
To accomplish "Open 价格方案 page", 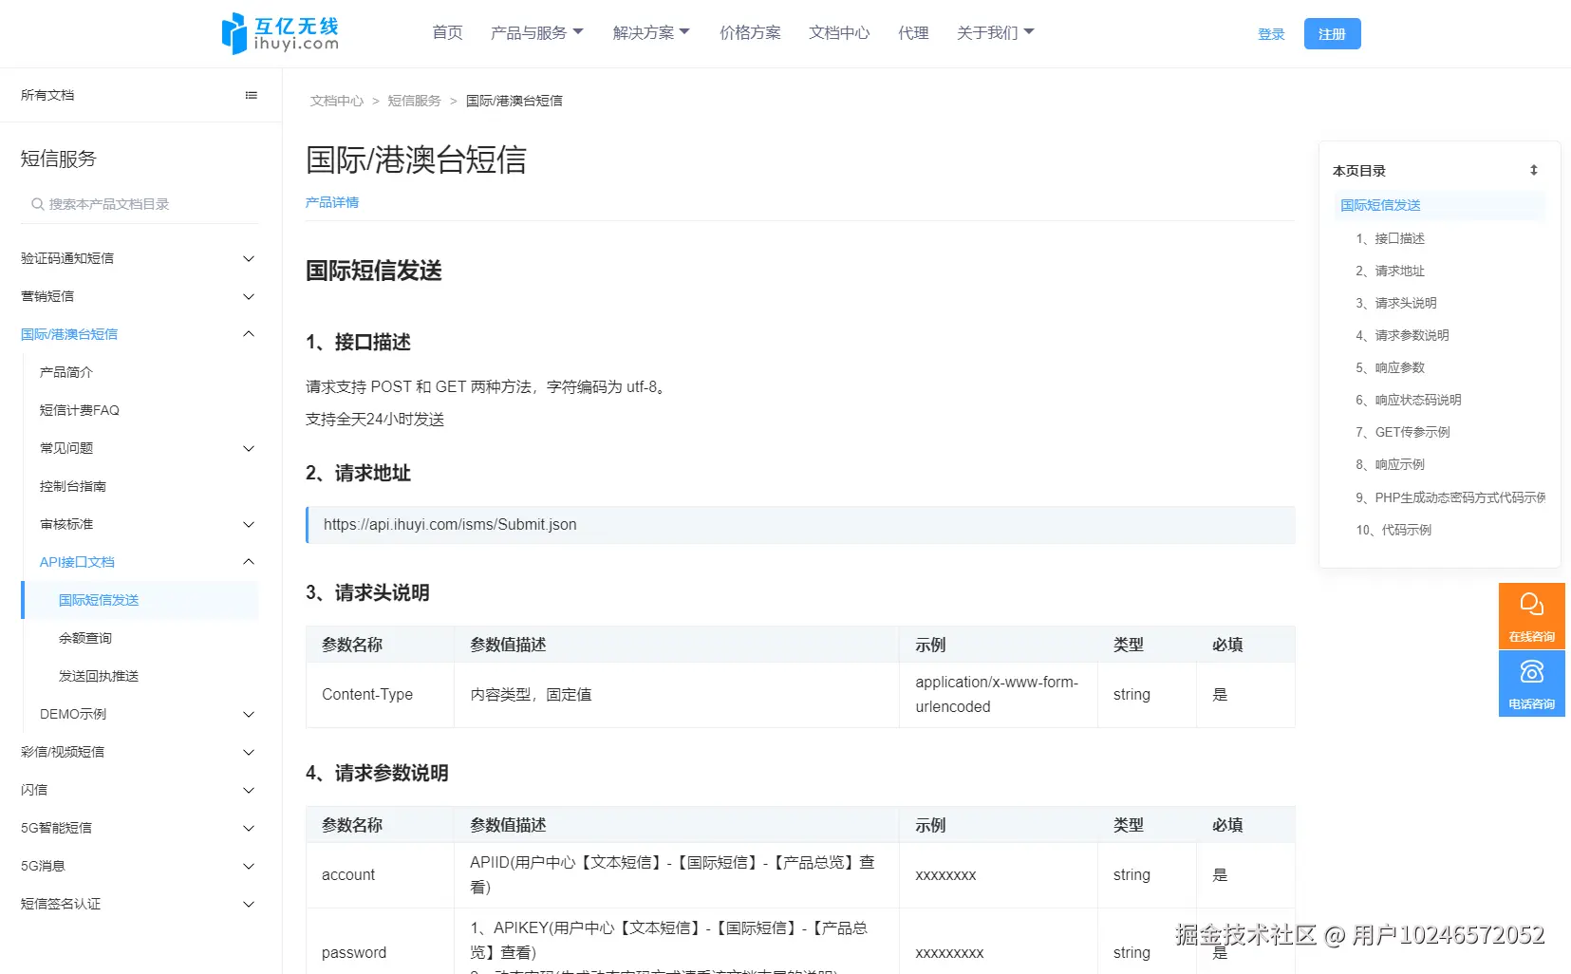I will tap(750, 33).
